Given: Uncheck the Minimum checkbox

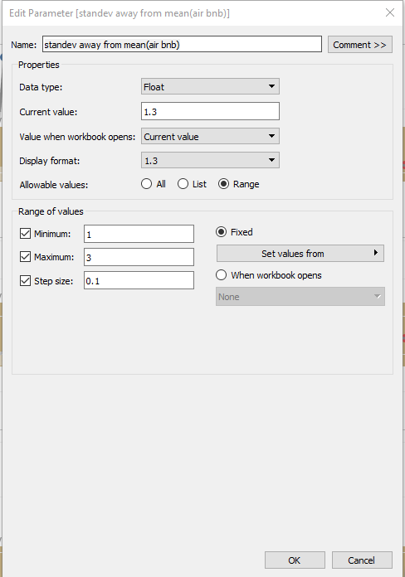Looking at the screenshot, I should point(25,234).
